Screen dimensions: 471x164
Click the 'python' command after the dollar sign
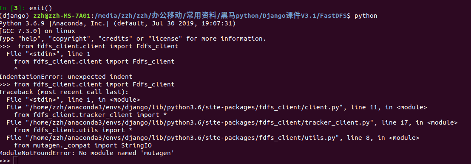pyautogui.click(x=366, y=16)
